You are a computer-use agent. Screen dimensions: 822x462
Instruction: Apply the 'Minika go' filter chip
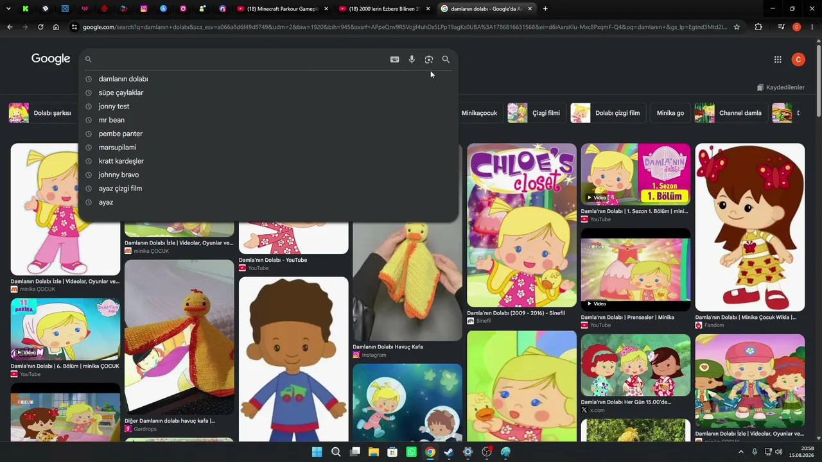670,113
